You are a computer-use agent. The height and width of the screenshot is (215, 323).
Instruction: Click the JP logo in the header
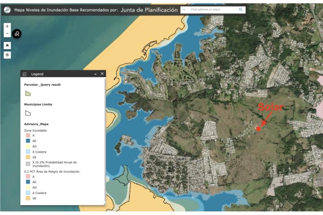[7, 9]
